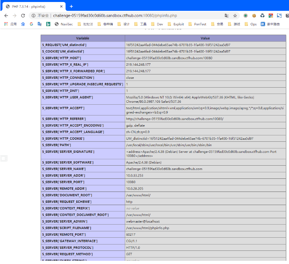Image resolution: width=289 pixels, height=264 pixels.
Task: Click the /var/www/html/phpinfo.php value
Action: point(147,228)
